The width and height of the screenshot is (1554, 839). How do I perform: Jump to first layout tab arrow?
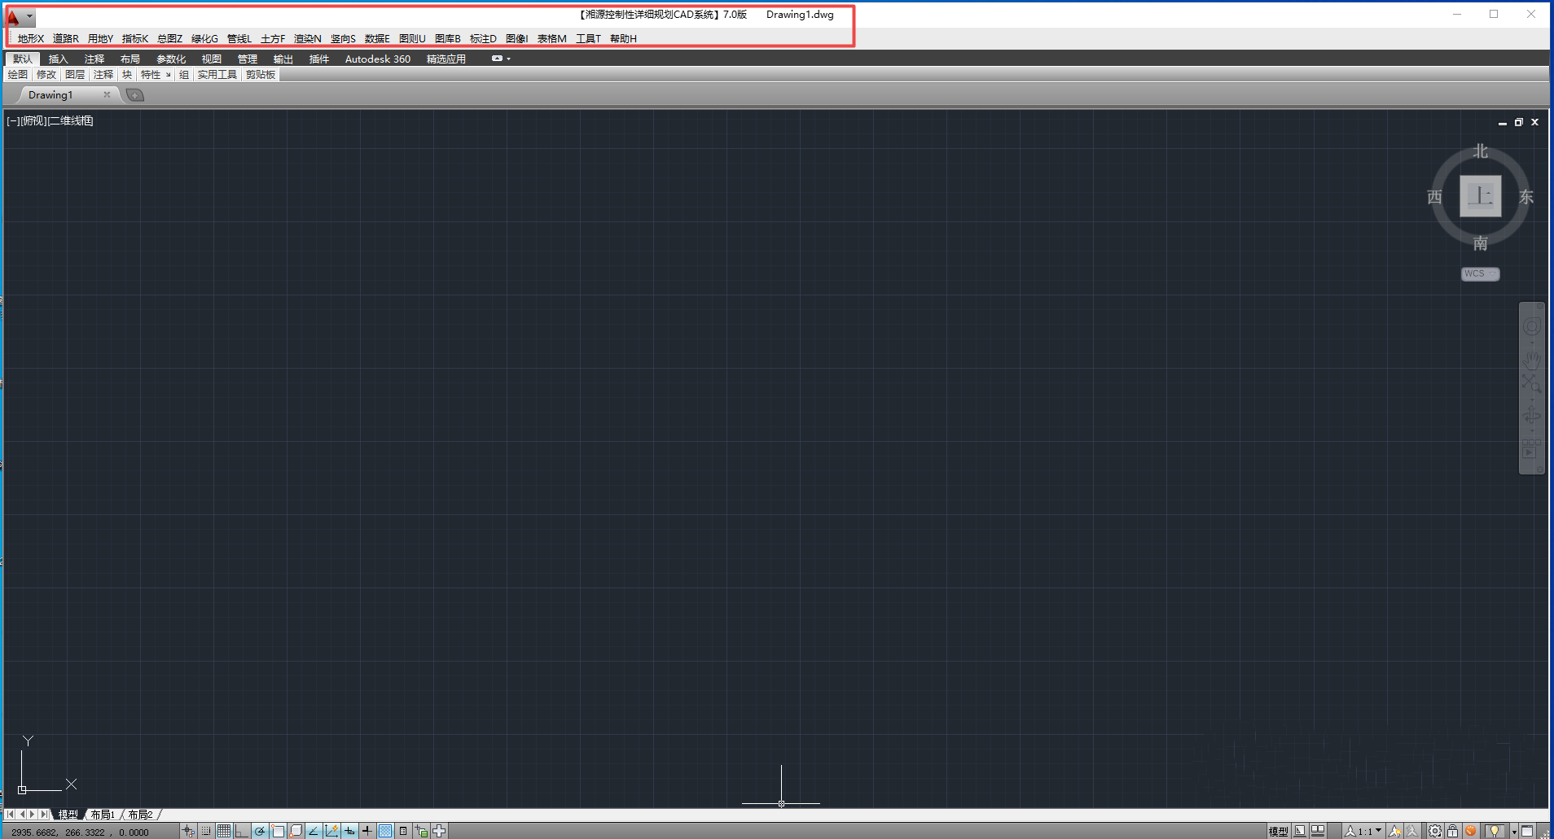[11, 814]
